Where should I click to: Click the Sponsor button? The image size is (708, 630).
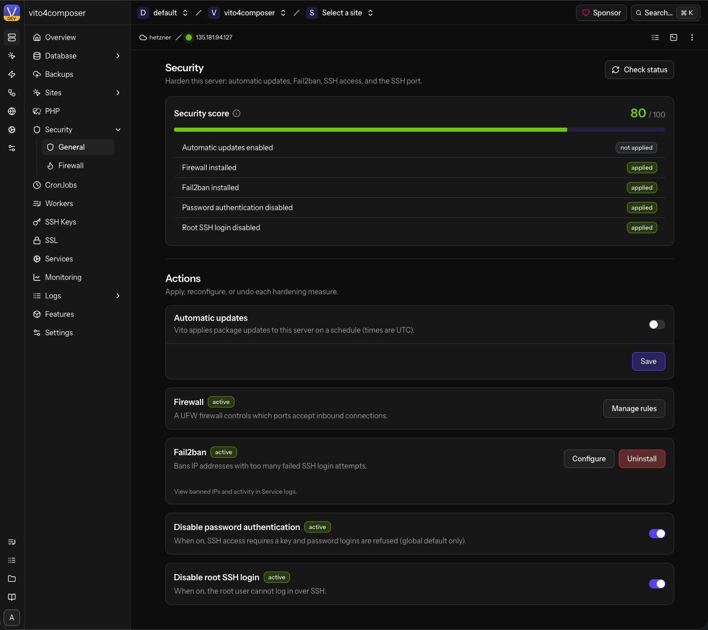pyautogui.click(x=601, y=13)
